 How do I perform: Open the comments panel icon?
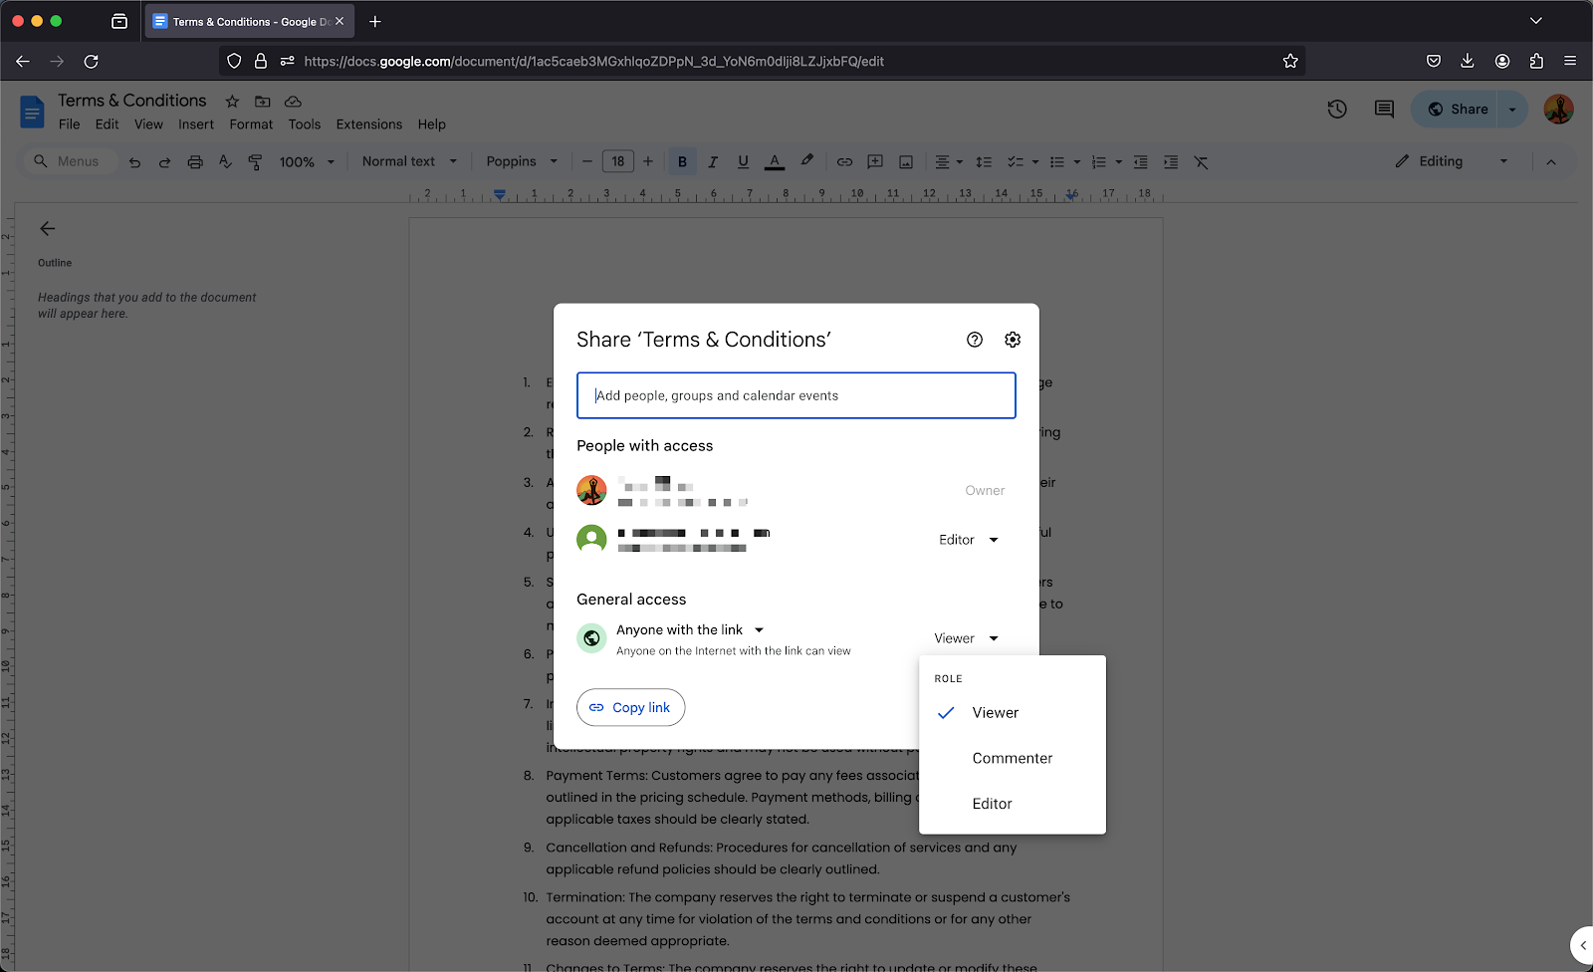tap(1384, 110)
